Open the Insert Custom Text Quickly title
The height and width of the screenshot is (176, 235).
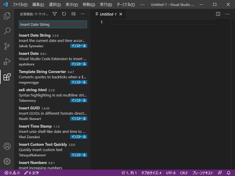(43, 144)
